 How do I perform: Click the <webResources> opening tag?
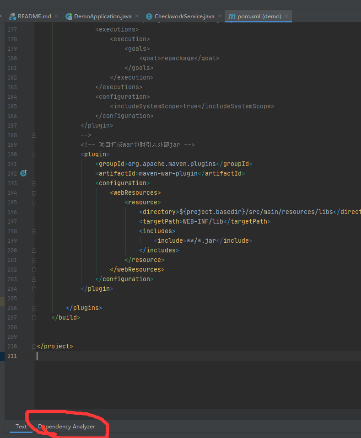[x=135, y=193]
